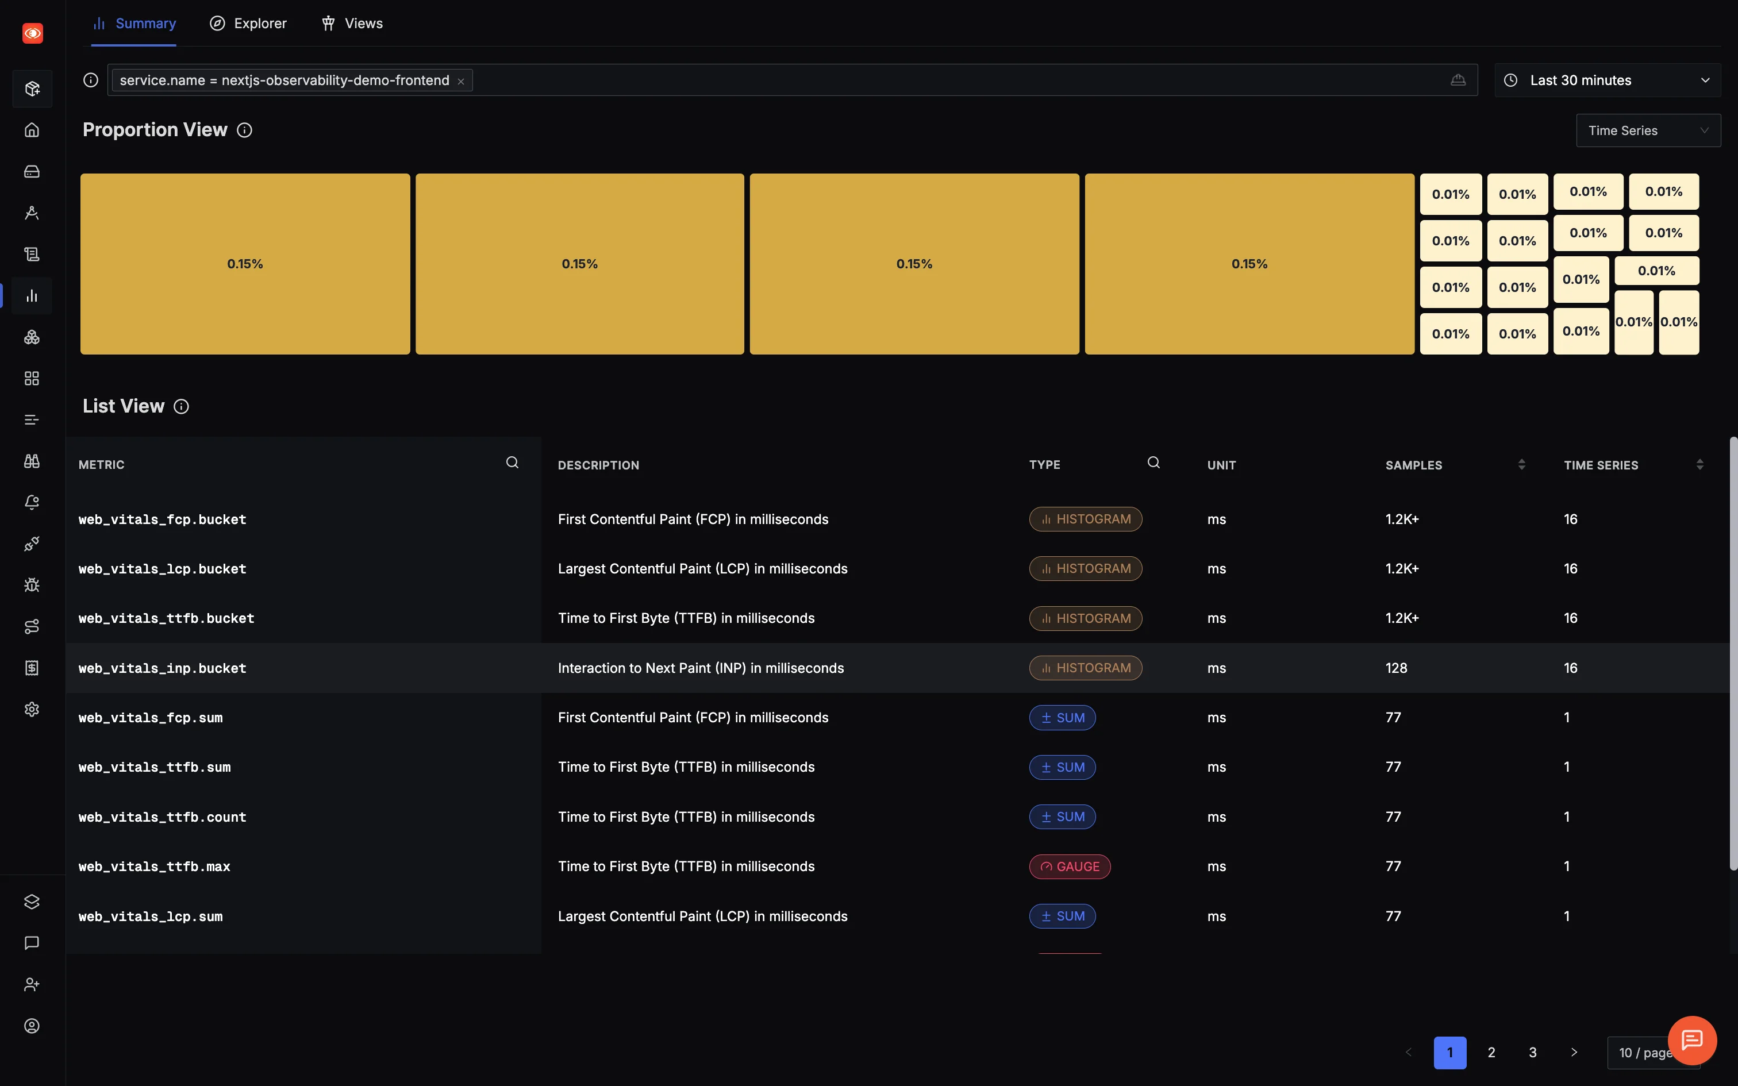Open the invite user sidebar icon
This screenshot has width=1738, height=1086.
coord(32,984)
